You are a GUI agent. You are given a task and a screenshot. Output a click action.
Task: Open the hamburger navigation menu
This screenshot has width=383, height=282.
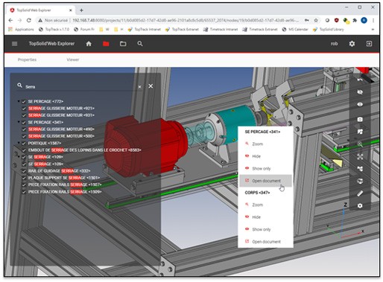[x=15, y=44]
